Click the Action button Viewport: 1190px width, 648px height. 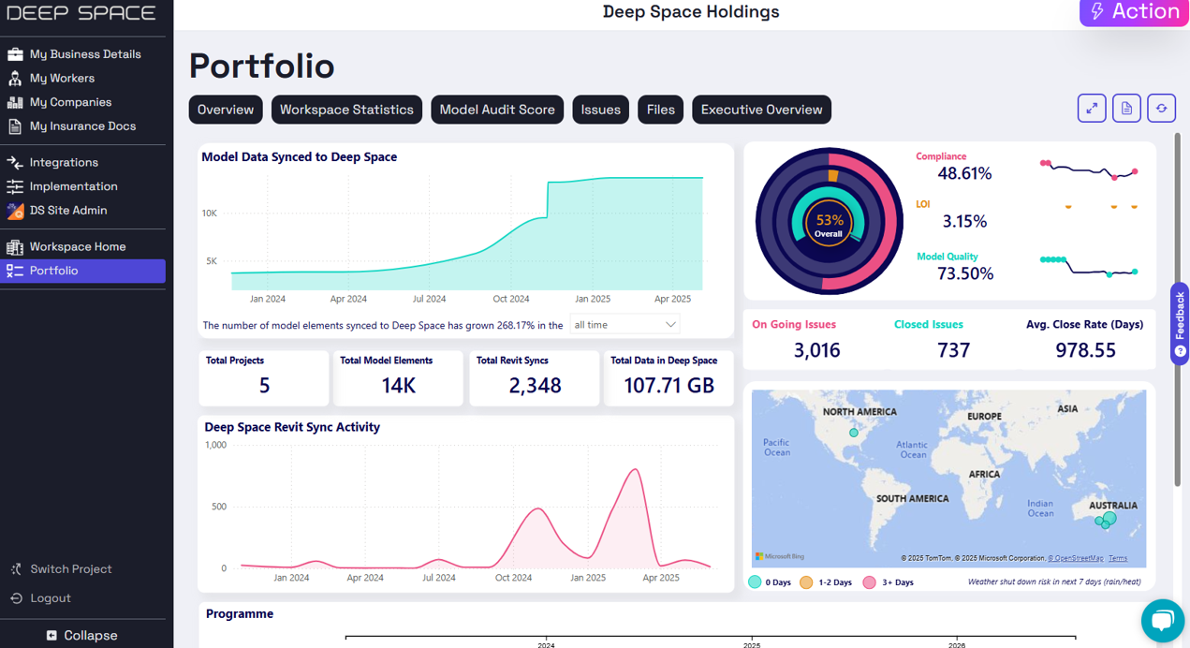pos(1135,12)
